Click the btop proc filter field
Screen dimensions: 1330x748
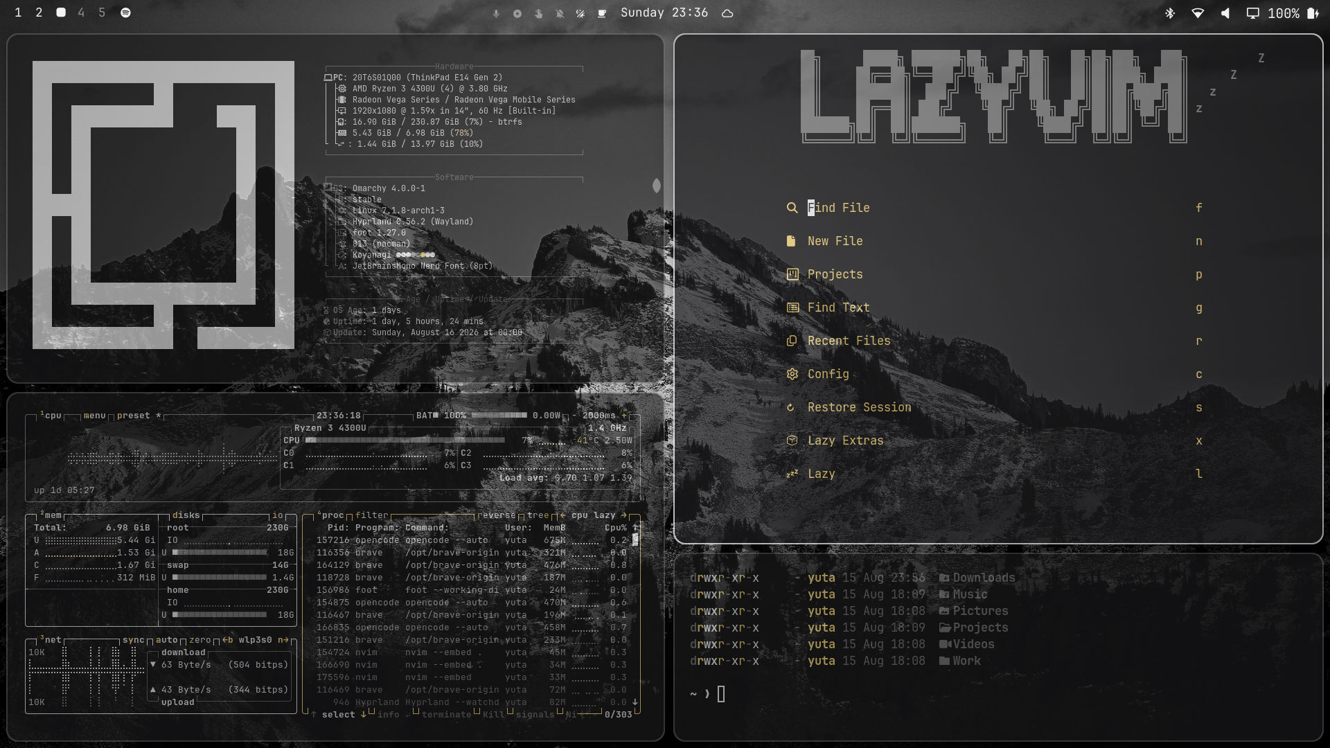pyautogui.click(x=372, y=515)
